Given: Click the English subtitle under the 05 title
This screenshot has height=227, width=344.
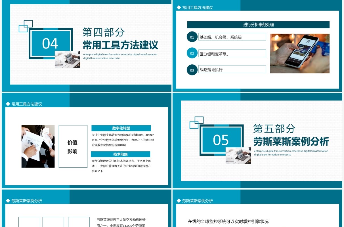Looking at the screenshot, I should click(291, 153).
